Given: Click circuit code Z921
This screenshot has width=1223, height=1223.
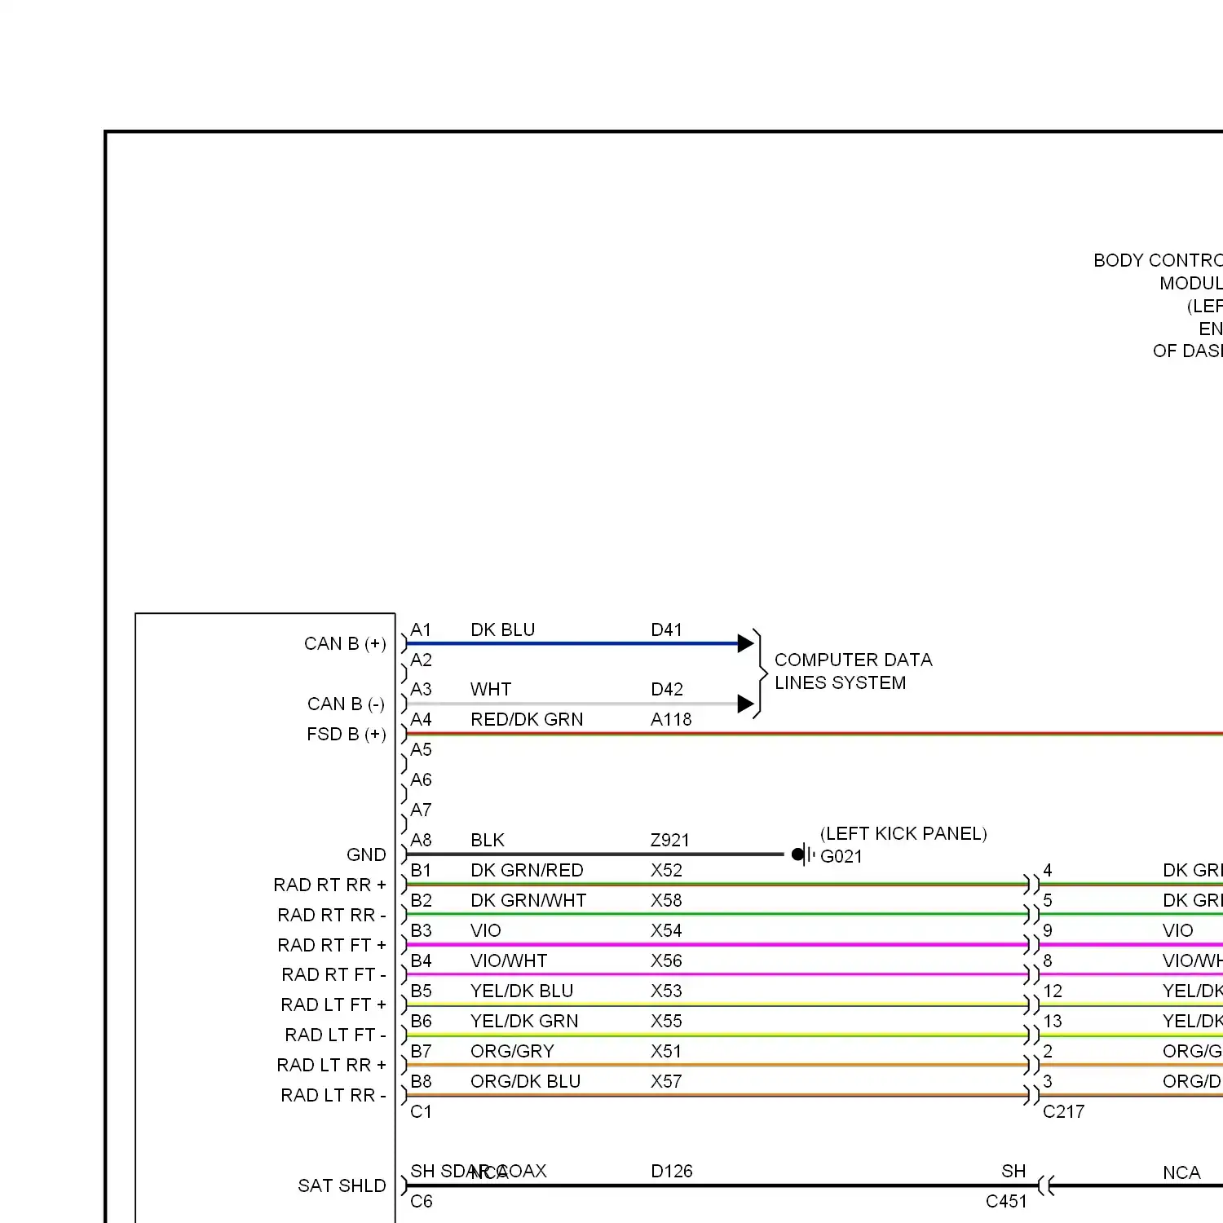Looking at the screenshot, I should click(670, 840).
